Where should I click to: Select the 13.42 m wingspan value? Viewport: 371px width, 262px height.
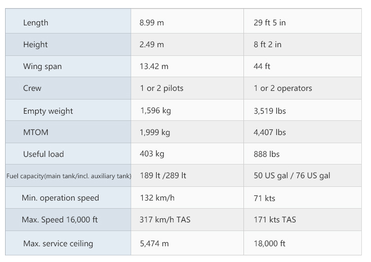(x=154, y=67)
